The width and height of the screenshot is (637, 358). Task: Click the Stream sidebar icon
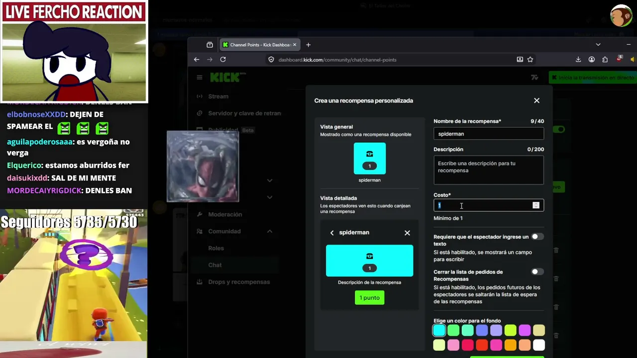click(x=200, y=96)
